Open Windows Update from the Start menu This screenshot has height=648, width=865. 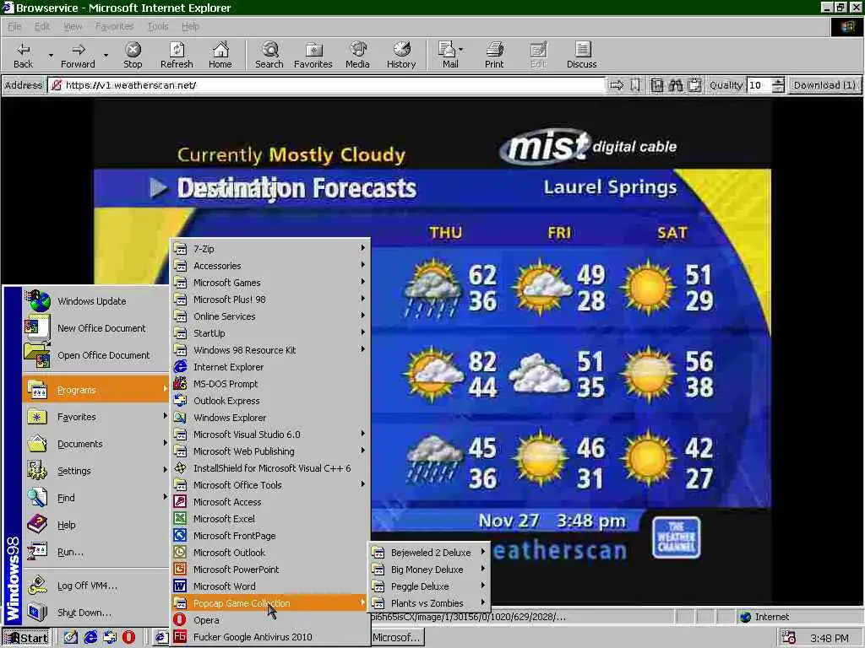tap(96, 301)
